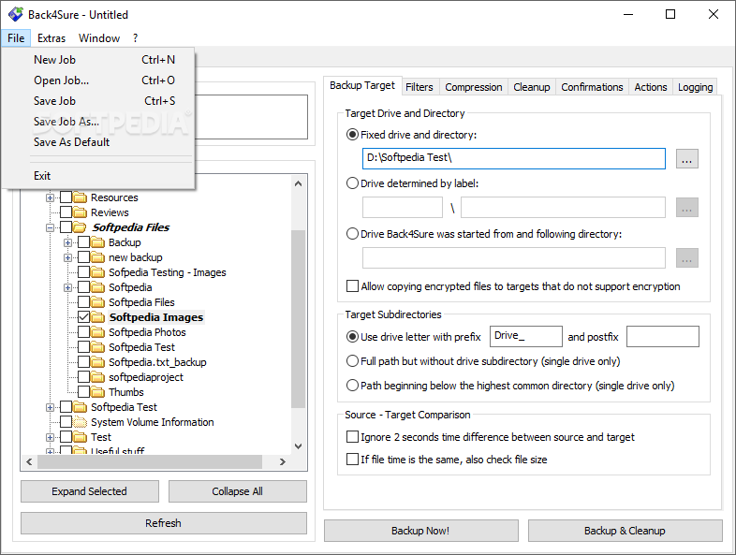The height and width of the screenshot is (555, 736).
Task: Click the Resources folder icon
Action: click(81, 197)
